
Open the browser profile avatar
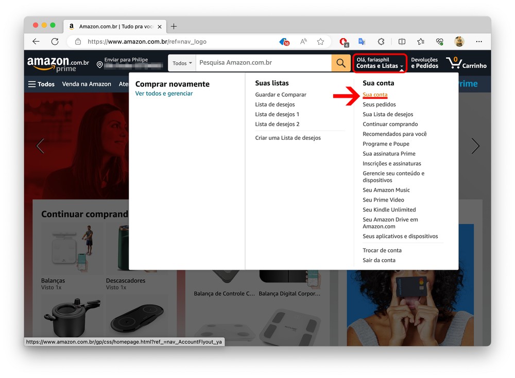459,42
